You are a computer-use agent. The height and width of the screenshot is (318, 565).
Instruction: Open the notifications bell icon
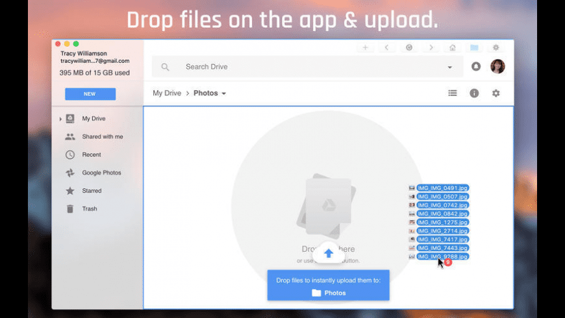coord(476,66)
